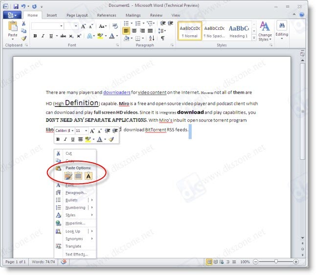
Task: Open the mini toolbar font name dropdown
Action: tap(72, 131)
